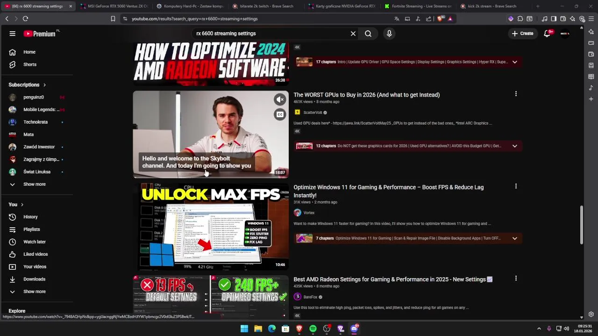Image resolution: width=598 pixels, height=336 pixels.
Task: Switch to Fortnite Streaming tab
Action: pyautogui.click(x=418, y=6)
